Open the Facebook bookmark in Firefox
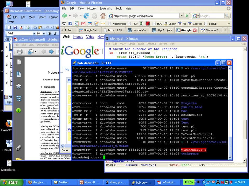Screen dimensions: 249x186 pos(70,24)
